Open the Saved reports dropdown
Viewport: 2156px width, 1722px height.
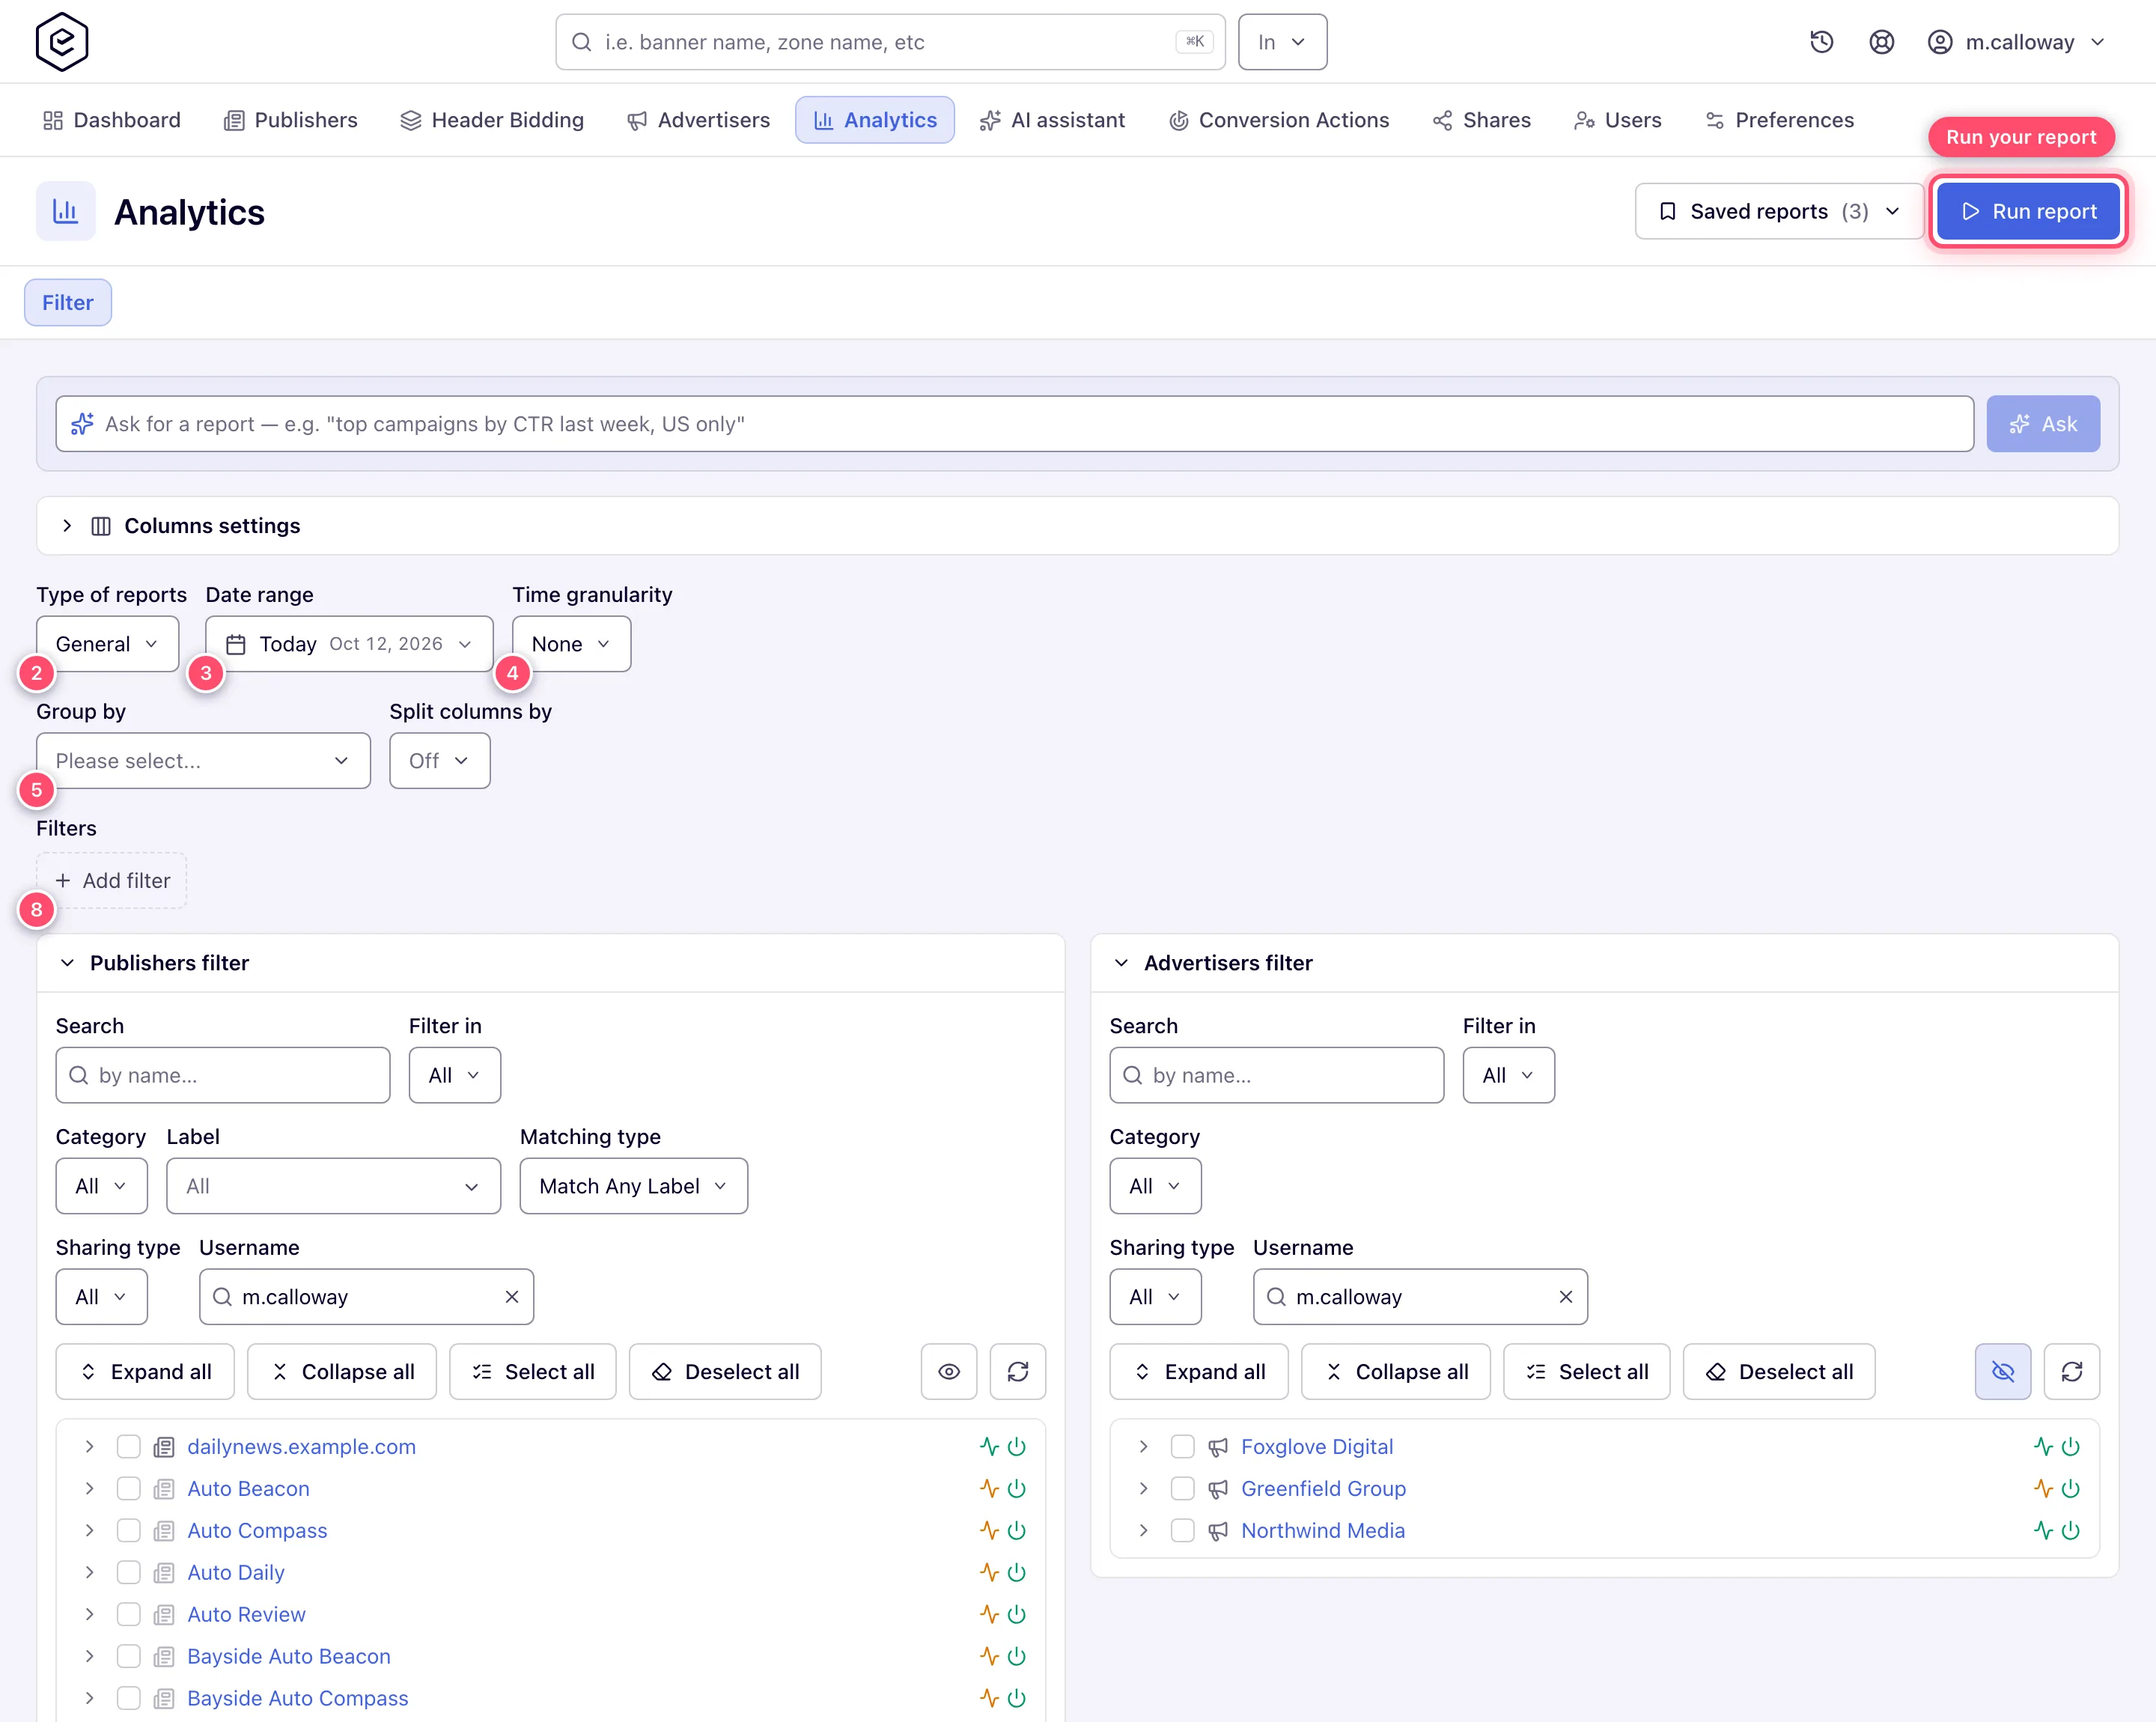1779,211
